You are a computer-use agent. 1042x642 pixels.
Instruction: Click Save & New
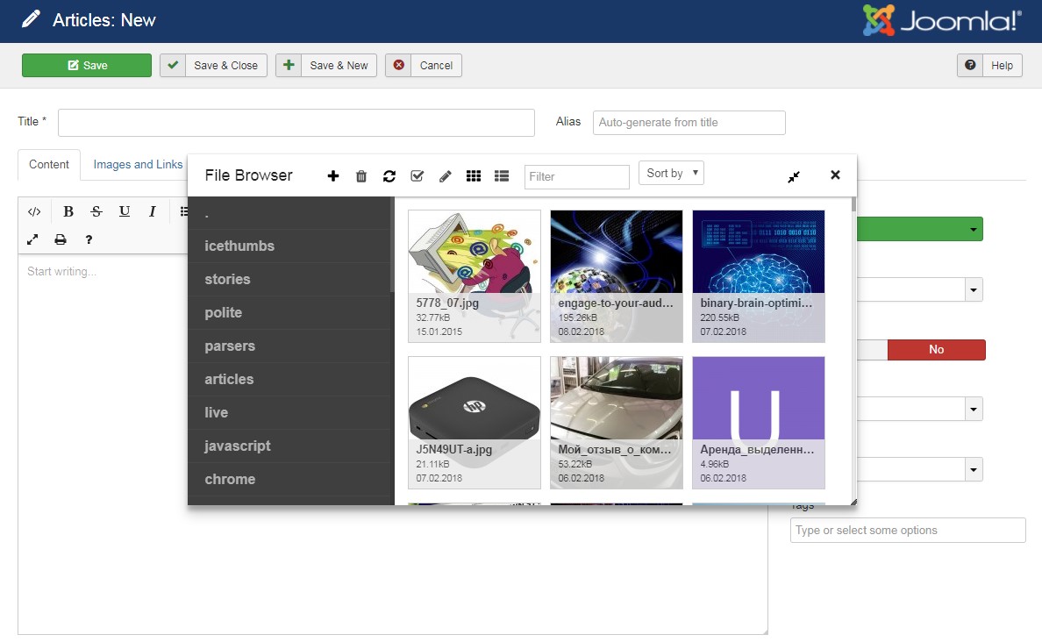[x=326, y=65]
